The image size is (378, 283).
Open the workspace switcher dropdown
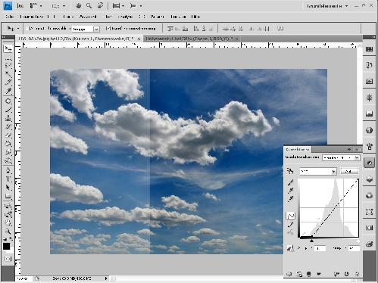[x=327, y=6]
